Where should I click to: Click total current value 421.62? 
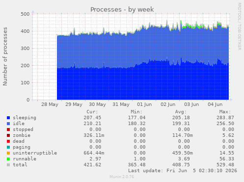click(x=92, y=165)
